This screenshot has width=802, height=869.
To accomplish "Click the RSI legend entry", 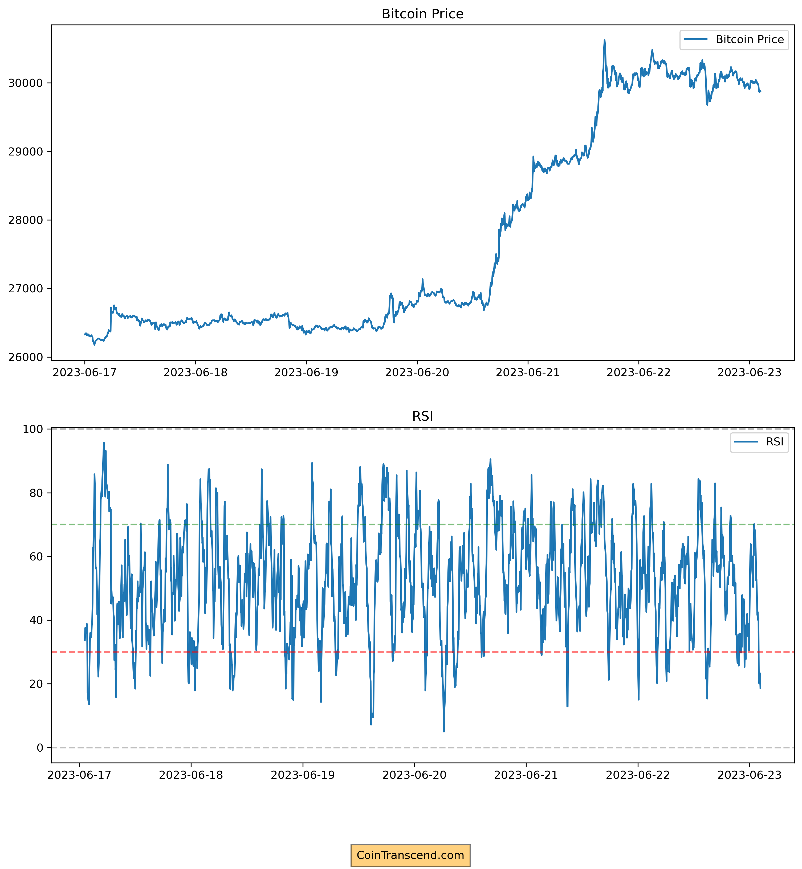I will 775,442.
